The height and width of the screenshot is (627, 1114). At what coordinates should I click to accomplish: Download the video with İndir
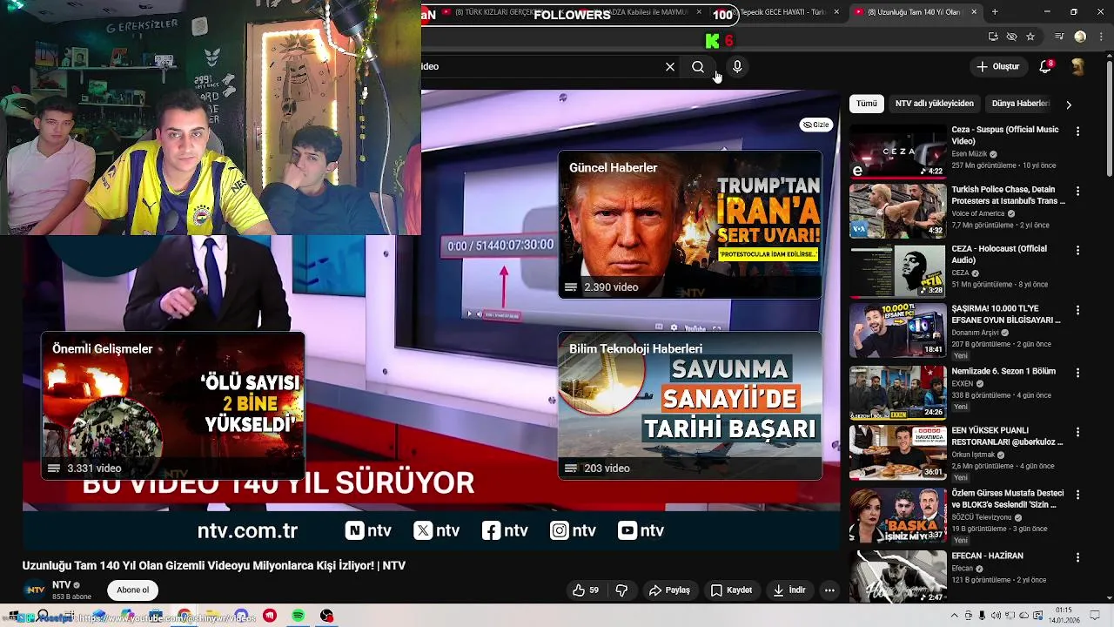tap(789, 590)
